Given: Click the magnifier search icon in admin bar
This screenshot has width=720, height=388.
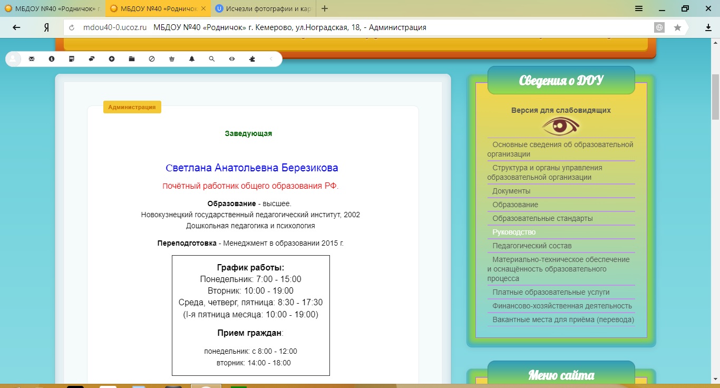Looking at the screenshot, I should (212, 59).
